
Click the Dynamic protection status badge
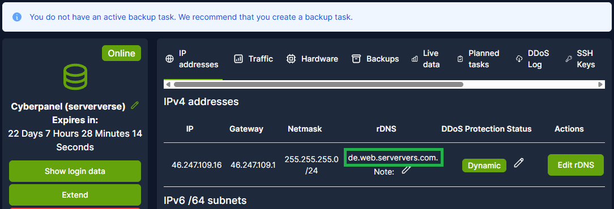pos(484,166)
